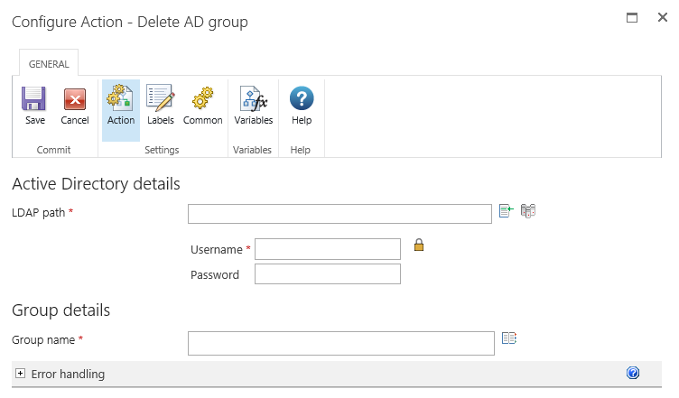
Task: Open the LDAP picker next to LDAP path
Action: pyautogui.click(x=528, y=211)
